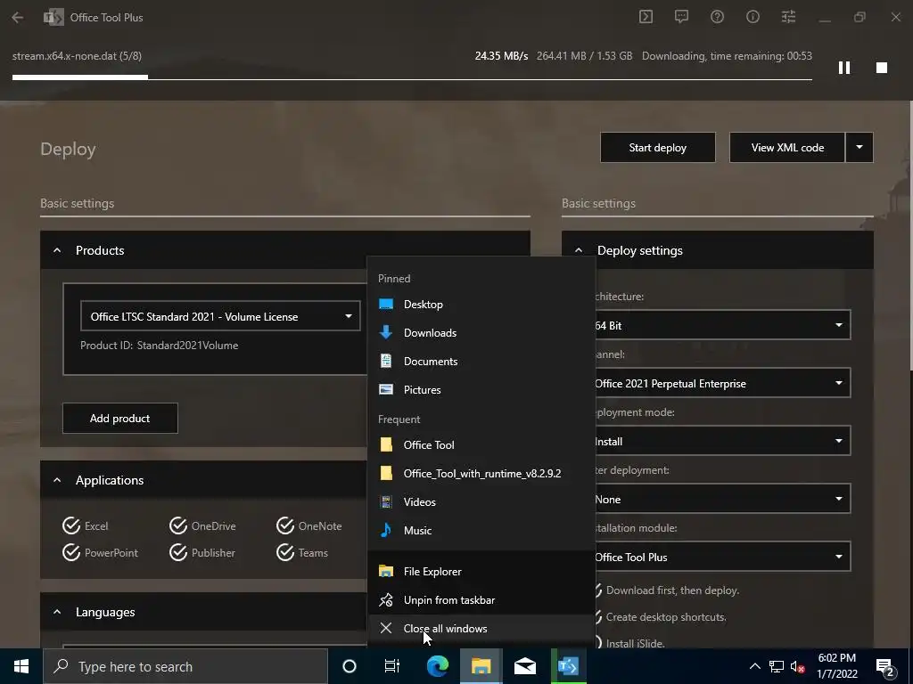Open Downloads from pinned jump list
Image resolution: width=913 pixels, height=684 pixels.
pos(481,333)
